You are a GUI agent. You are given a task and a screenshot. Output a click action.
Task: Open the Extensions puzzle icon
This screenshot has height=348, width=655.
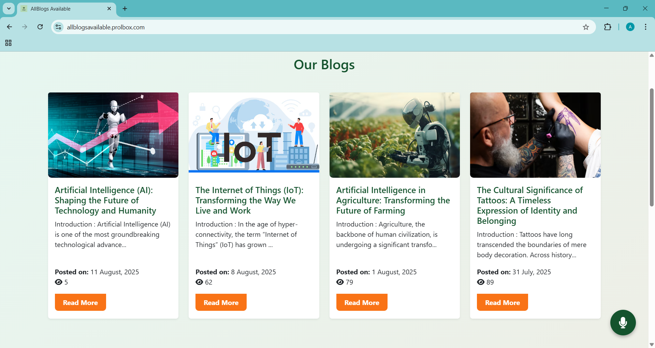[x=608, y=27]
